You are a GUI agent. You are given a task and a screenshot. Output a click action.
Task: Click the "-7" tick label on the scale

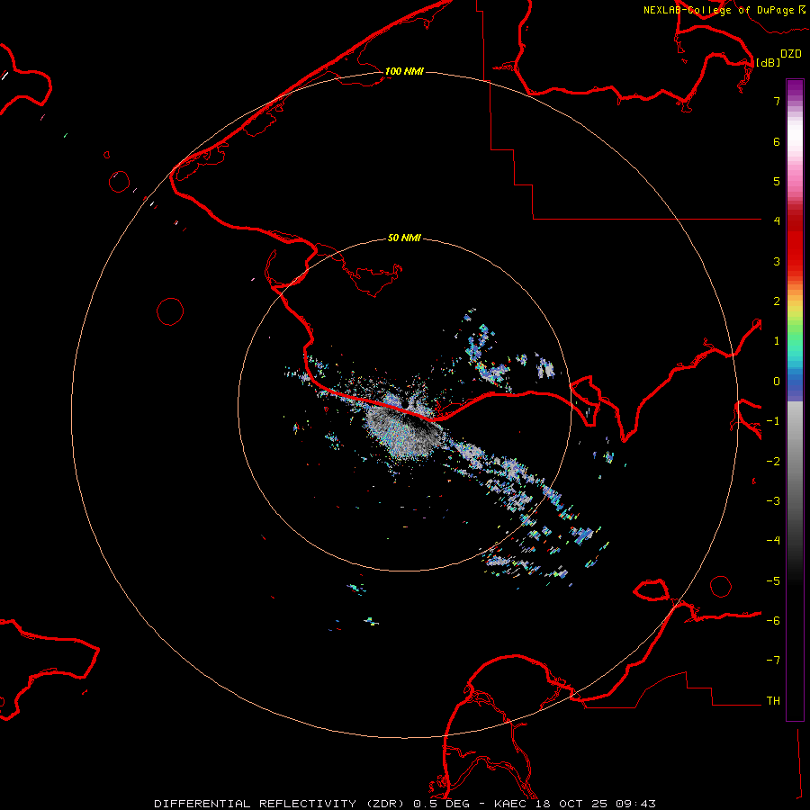(x=773, y=661)
